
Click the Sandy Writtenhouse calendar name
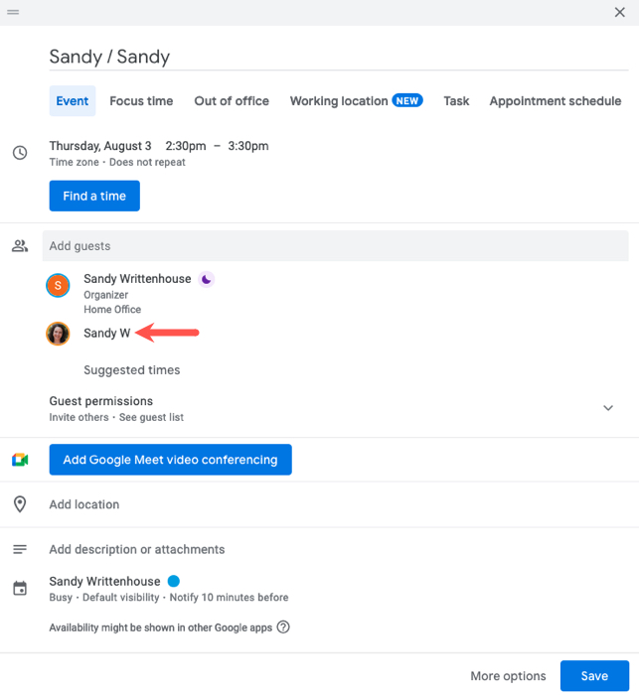tap(104, 581)
